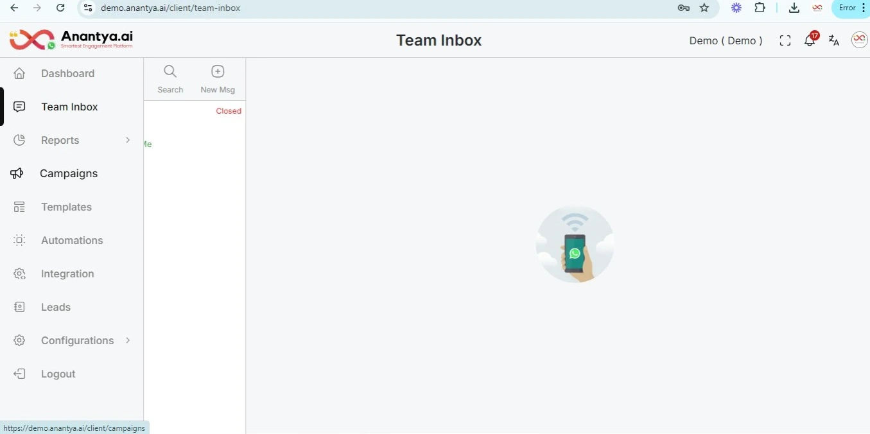This screenshot has height=434, width=870.
Task: Start a New Msg with plus icon
Action: pyautogui.click(x=218, y=79)
